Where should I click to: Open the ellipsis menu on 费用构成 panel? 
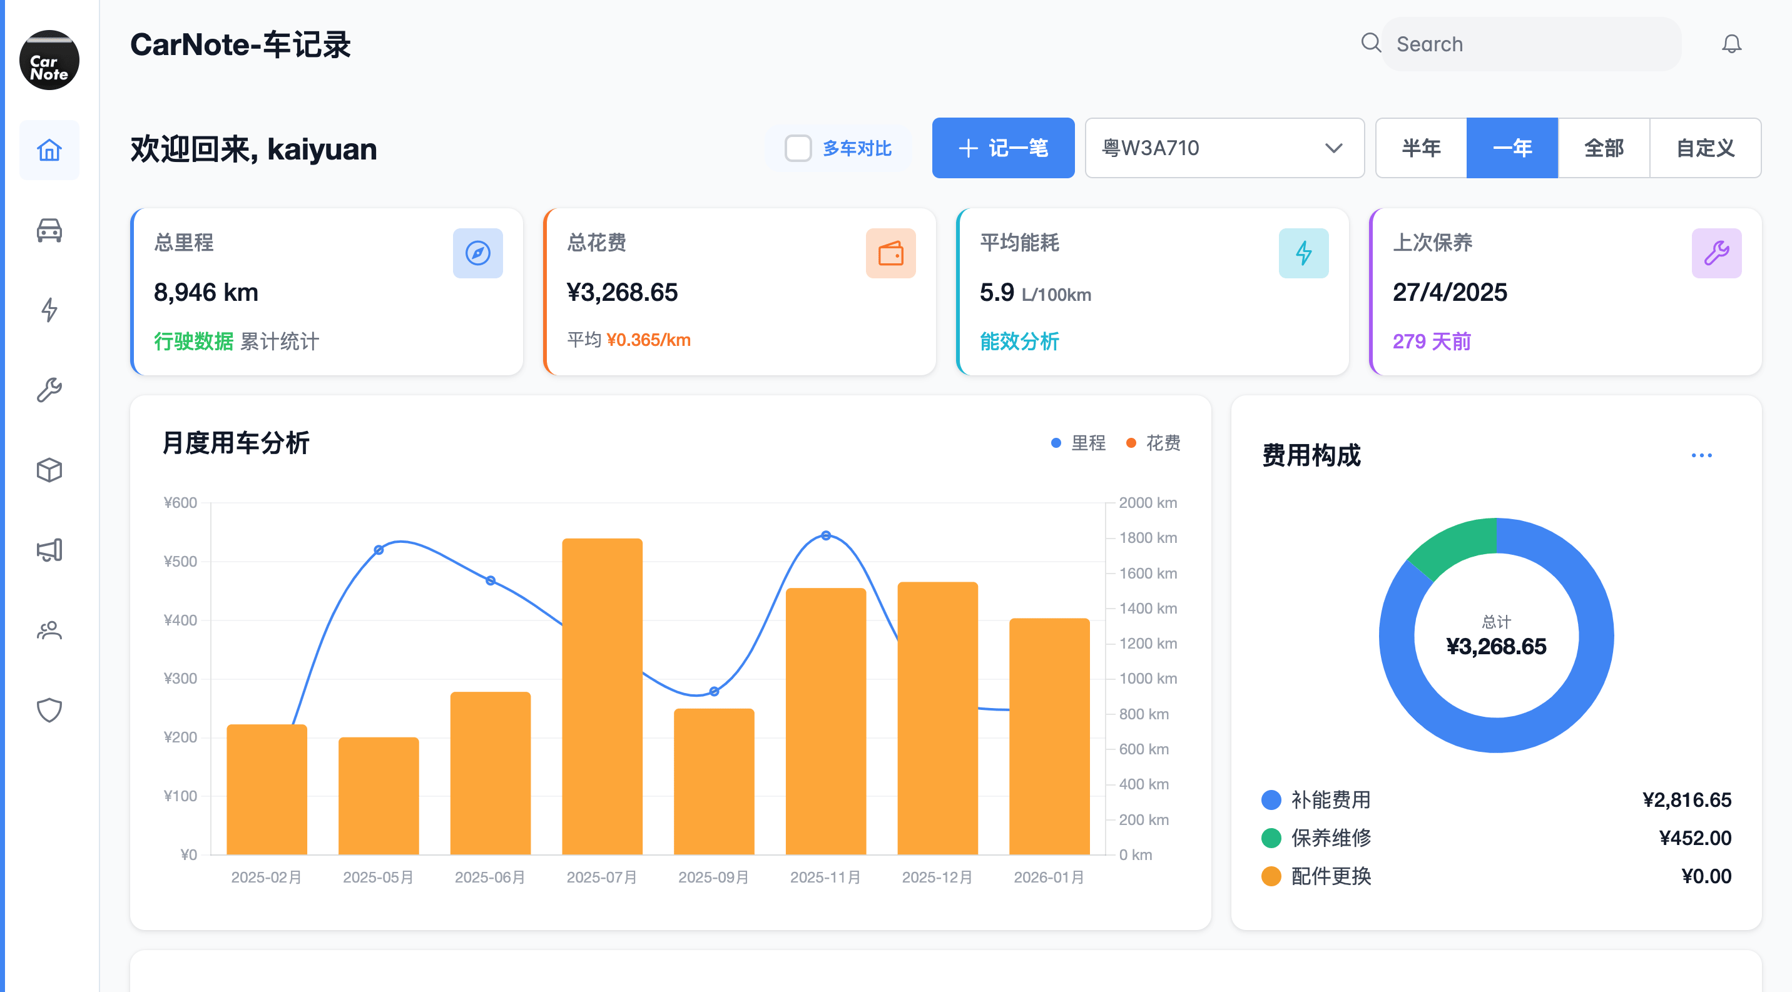[x=1703, y=455]
